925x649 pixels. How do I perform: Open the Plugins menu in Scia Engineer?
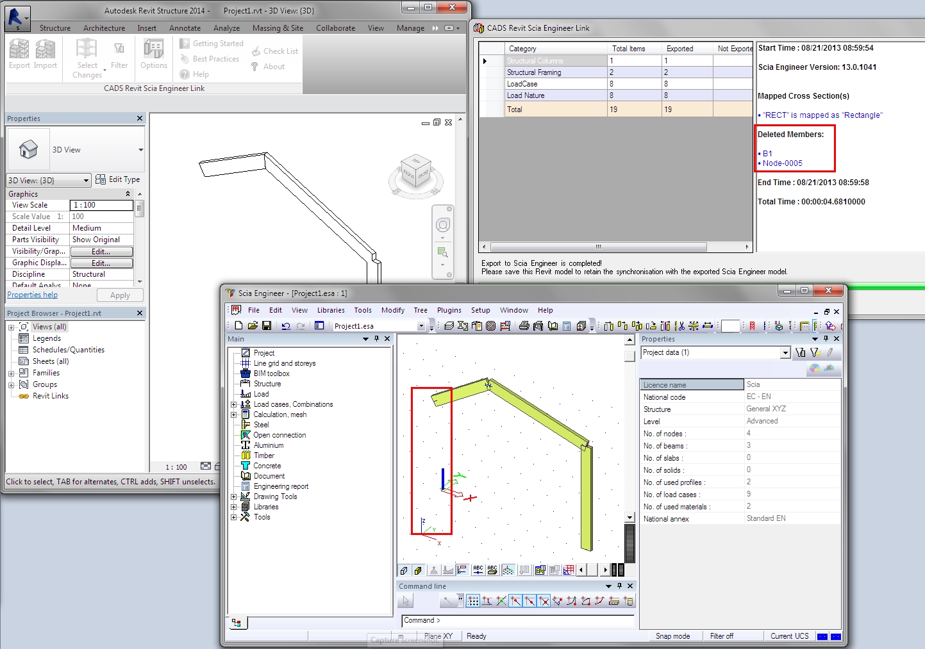pyautogui.click(x=449, y=310)
